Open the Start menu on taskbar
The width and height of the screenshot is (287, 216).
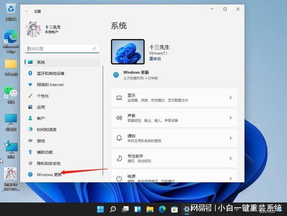click(101, 209)
